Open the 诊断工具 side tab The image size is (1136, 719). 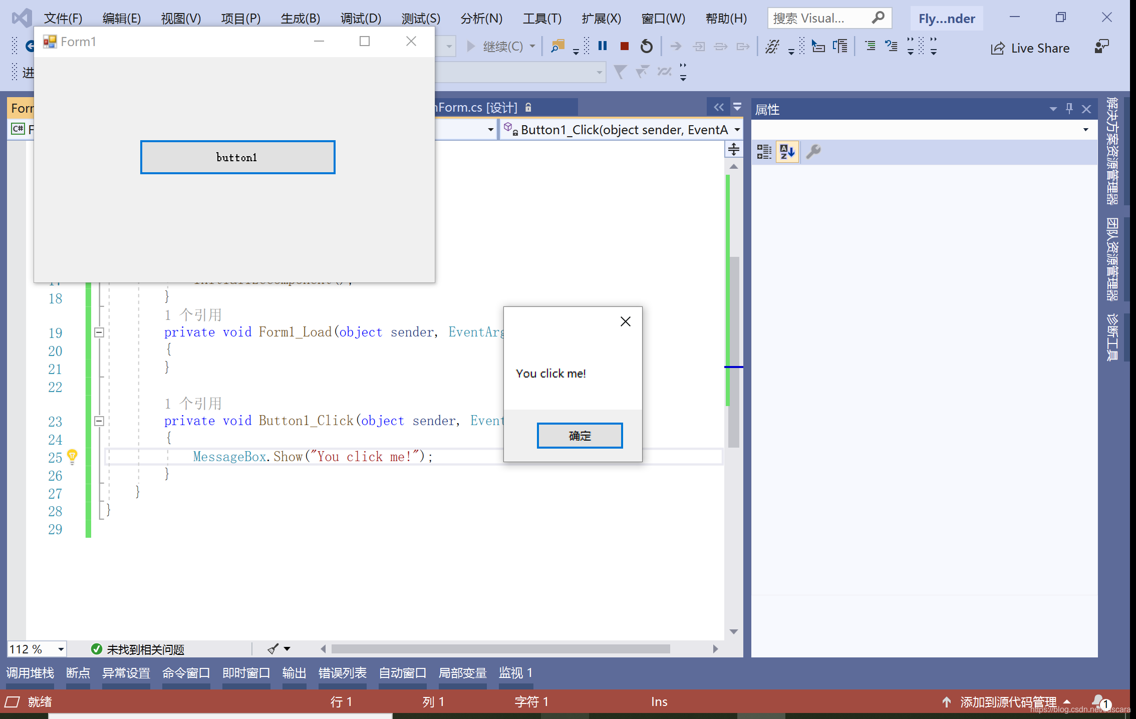[1112, 337]
